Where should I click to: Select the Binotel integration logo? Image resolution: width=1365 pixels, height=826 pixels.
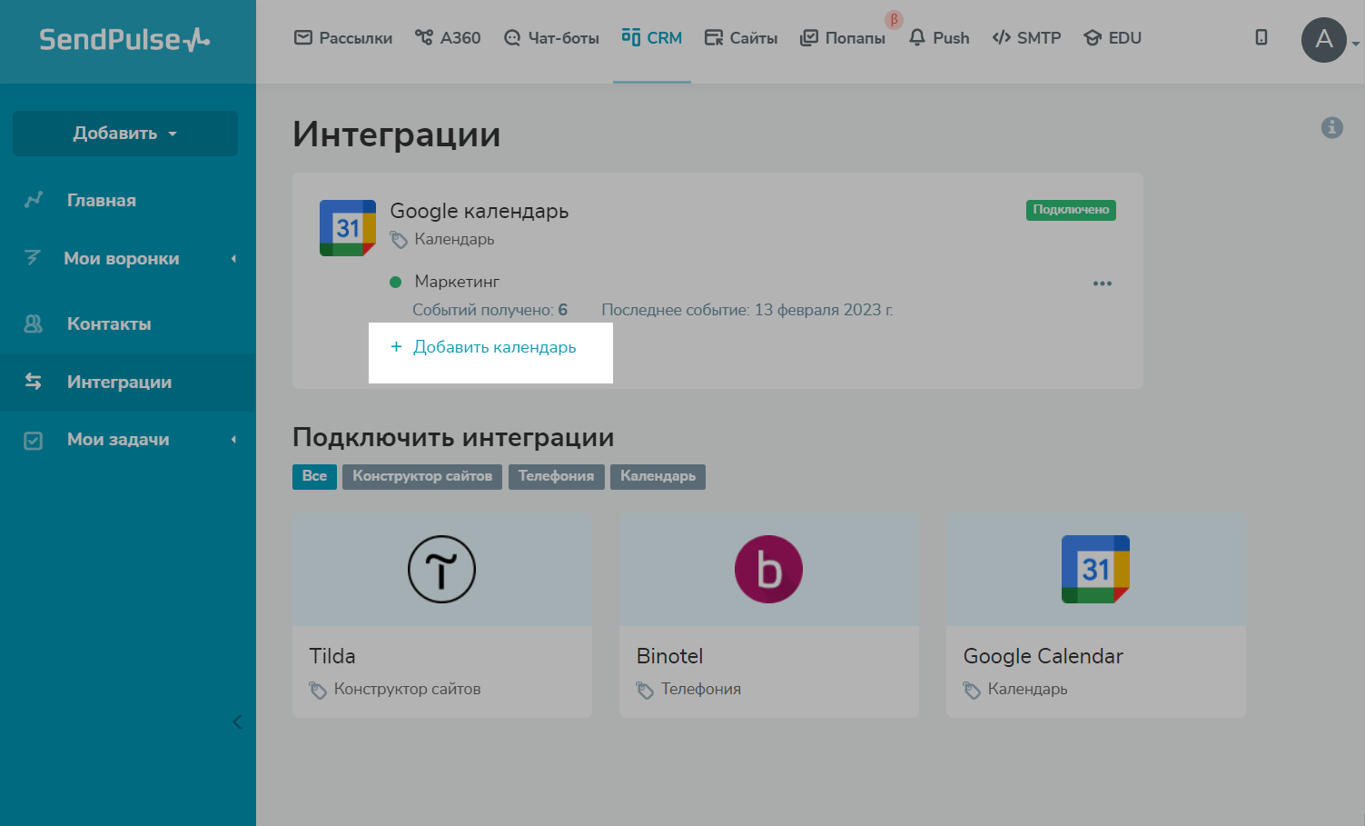pos(768,570)
